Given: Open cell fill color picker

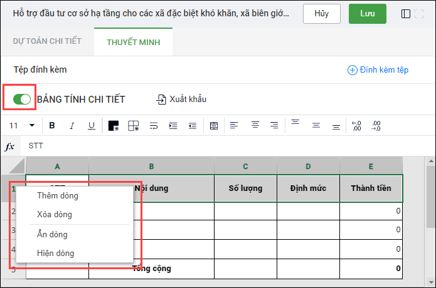Looking at the screenshot, I should (x=114, y=126).
